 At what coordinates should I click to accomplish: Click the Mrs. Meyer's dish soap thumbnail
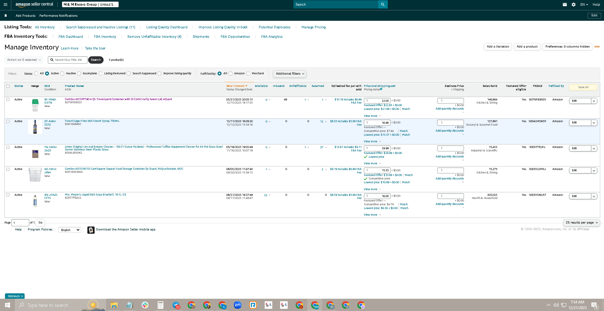click(35, 201)
